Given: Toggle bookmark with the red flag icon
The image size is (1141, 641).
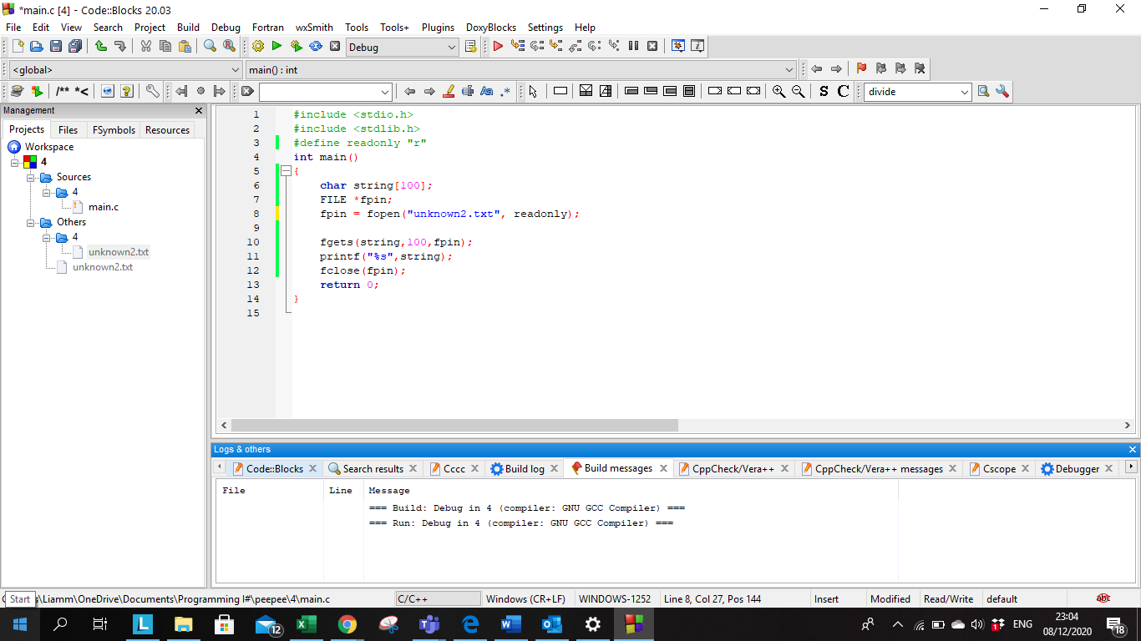Looking at the screenshot, I should pos(861,69).
